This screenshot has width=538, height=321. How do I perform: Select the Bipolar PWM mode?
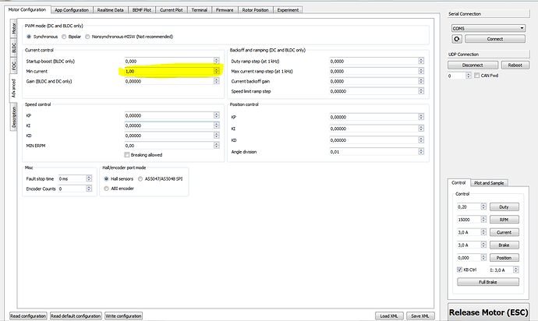click(64, 36)
